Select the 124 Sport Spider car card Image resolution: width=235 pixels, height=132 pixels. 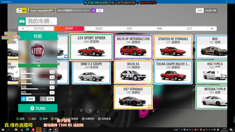[91, 47]
